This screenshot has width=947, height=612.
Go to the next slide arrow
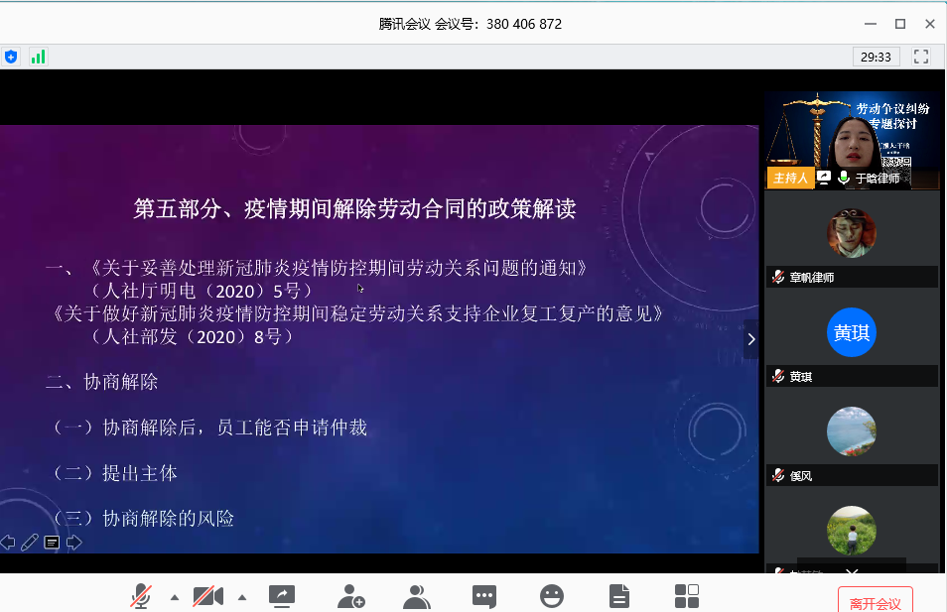pos(73,542)
